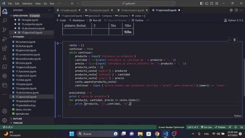Open ejemplo.xlsx in the file tree

(x=22, y=114)
